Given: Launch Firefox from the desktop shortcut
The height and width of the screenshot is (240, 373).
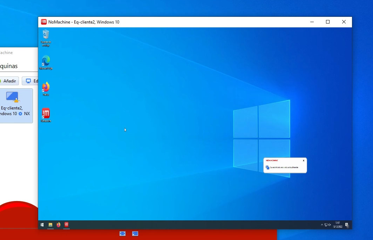Looking at the screenshot, I should (x=46, y=87).
